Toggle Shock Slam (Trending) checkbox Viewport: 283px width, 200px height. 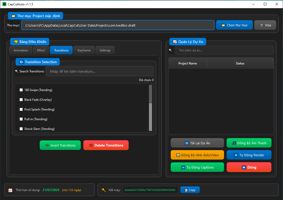click(x=21, y=129)
